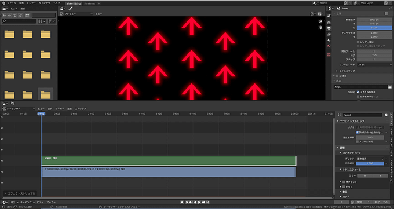Image resolution: width=394 pixels, height=209 pixels.
Task: Create a new folder in file browser
Action: click(27, 15)
